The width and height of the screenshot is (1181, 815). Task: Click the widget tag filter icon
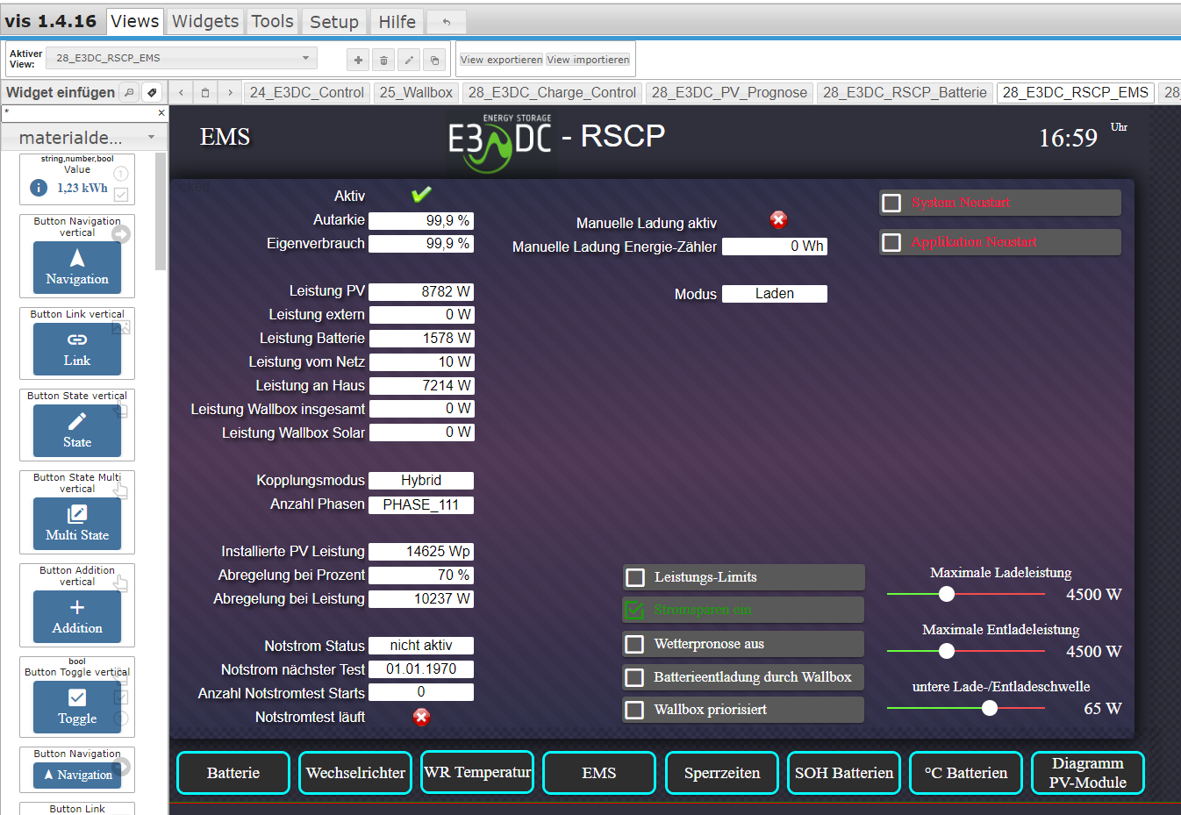(x=152, y=92)
